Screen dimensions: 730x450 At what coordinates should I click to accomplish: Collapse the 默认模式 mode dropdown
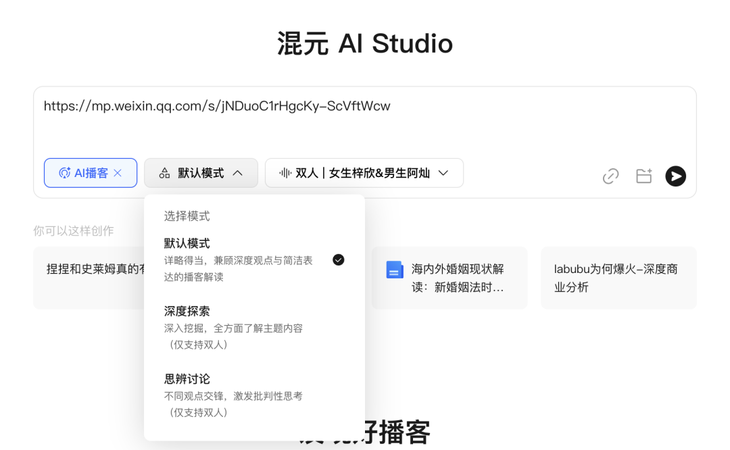tap(201, 173)
